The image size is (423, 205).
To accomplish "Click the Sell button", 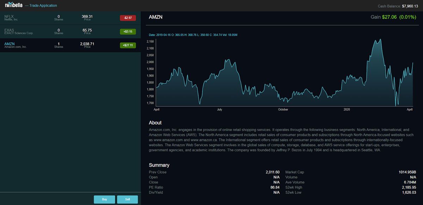I will tap(127, 199).
